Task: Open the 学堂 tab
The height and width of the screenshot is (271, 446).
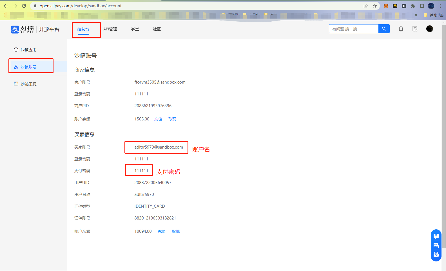Action: point(135,29)
